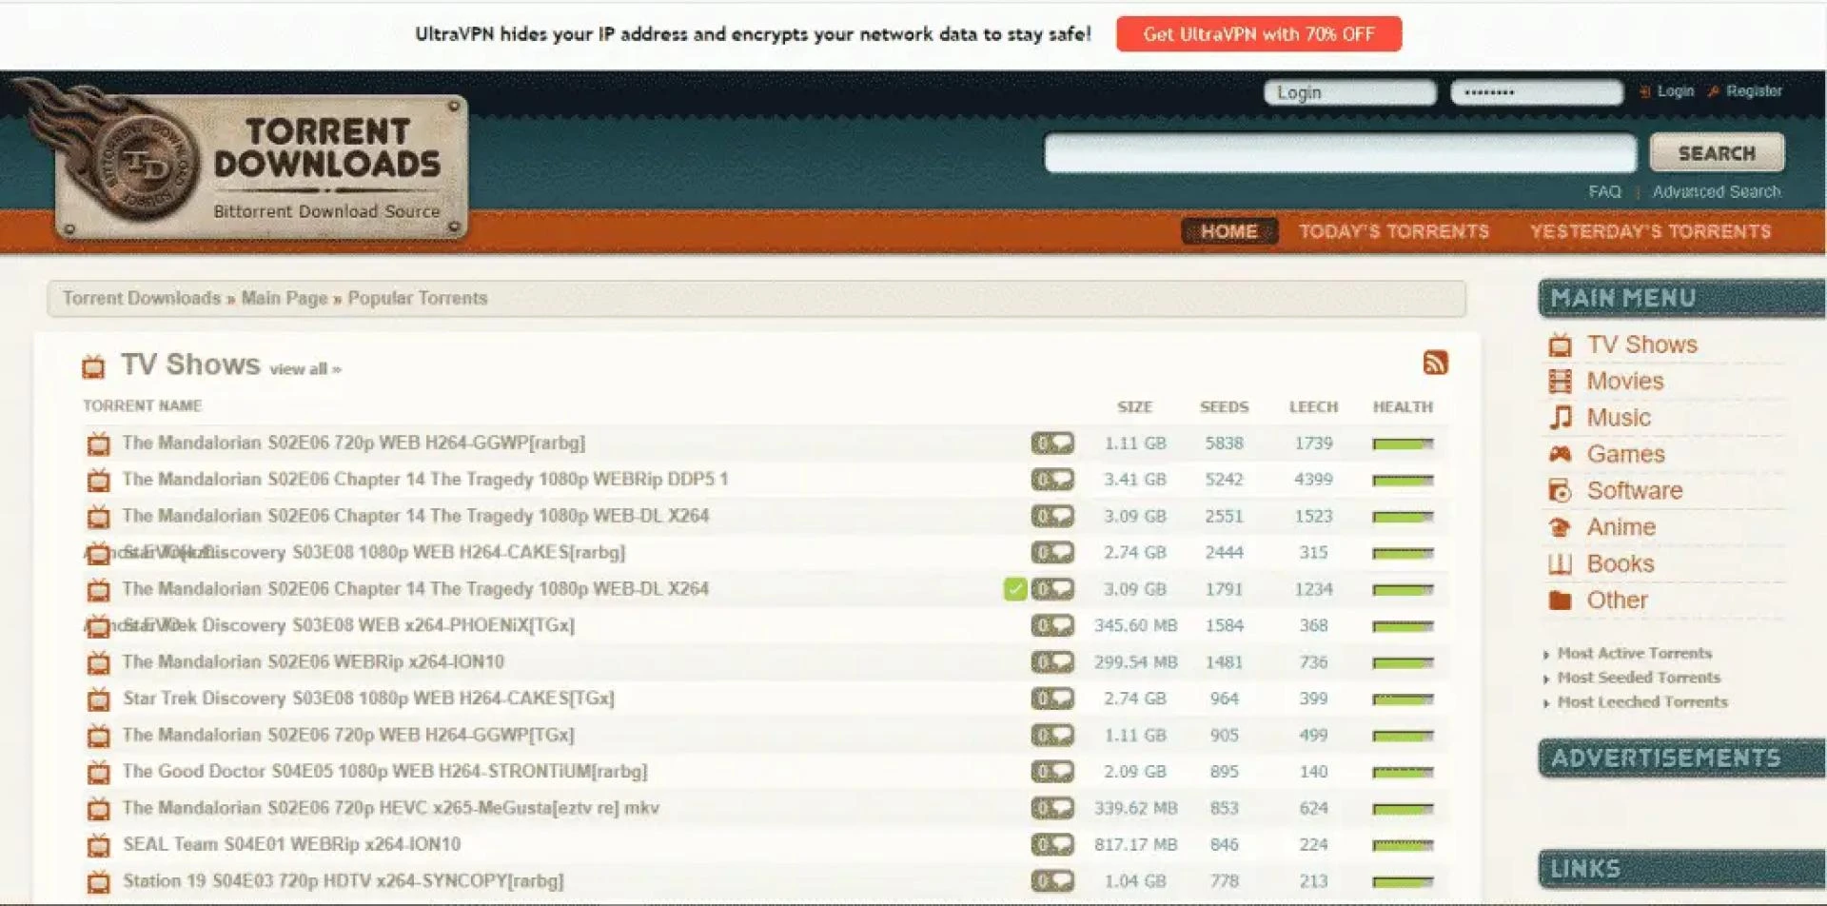Switch to the TODAY'S TORRENTS tab
Image resolution: width=1827 pixels, height=906 pixels.
pyautogui.click(x=1394, y=230)
